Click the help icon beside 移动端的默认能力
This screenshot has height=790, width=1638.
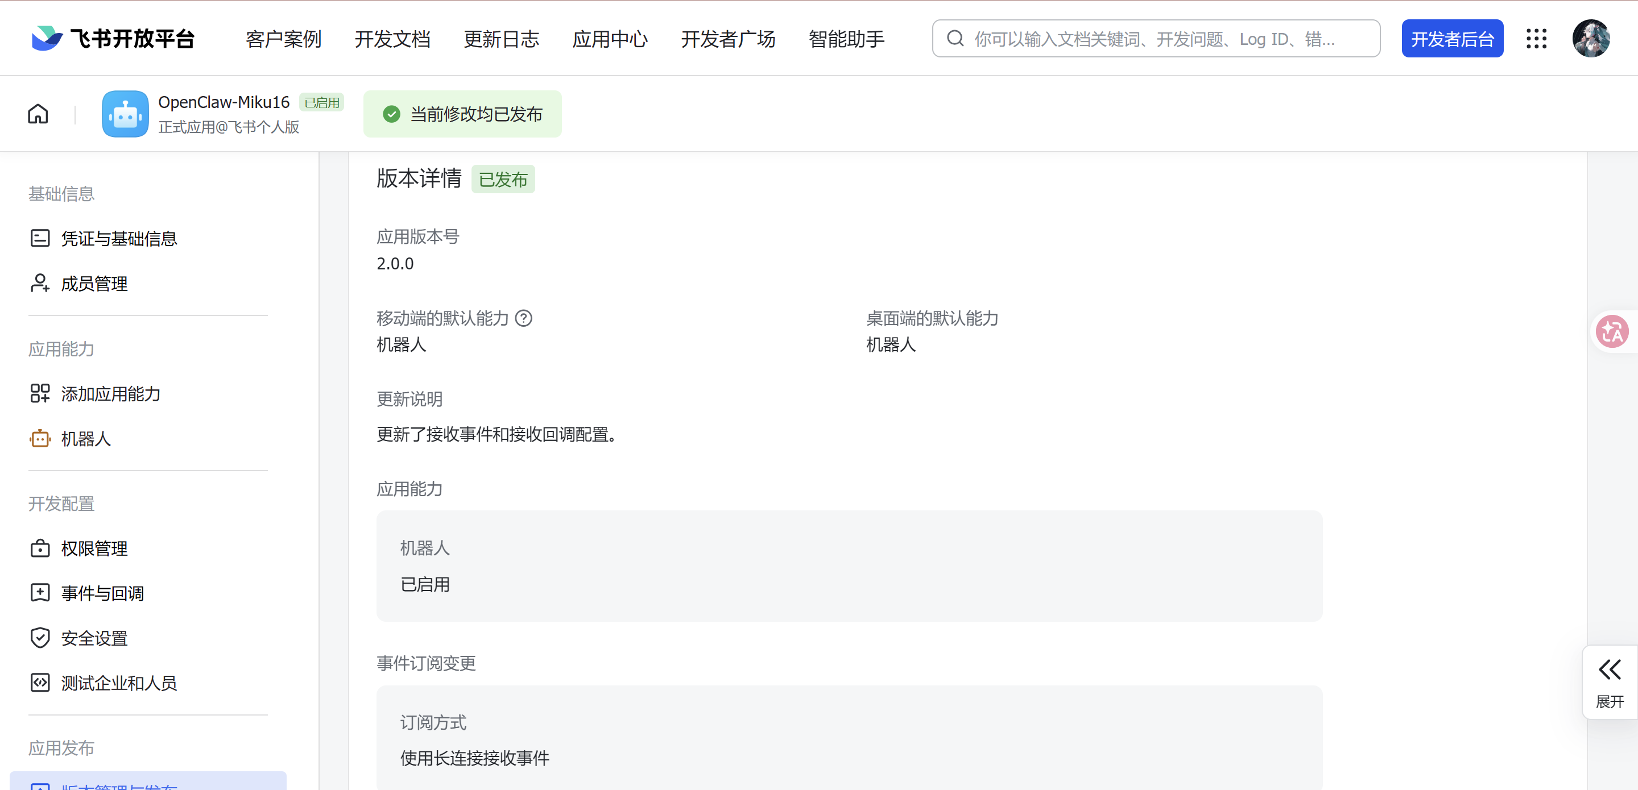pos(523,318)
